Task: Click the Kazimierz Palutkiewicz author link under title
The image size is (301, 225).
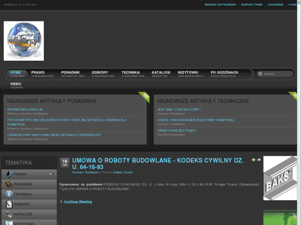Action: [86, 172]
